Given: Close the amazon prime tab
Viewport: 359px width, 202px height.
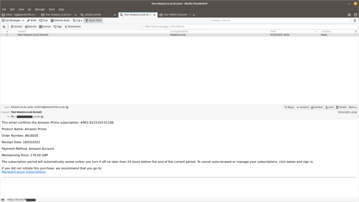Looking at the screenshot, I should click(115, 15).
